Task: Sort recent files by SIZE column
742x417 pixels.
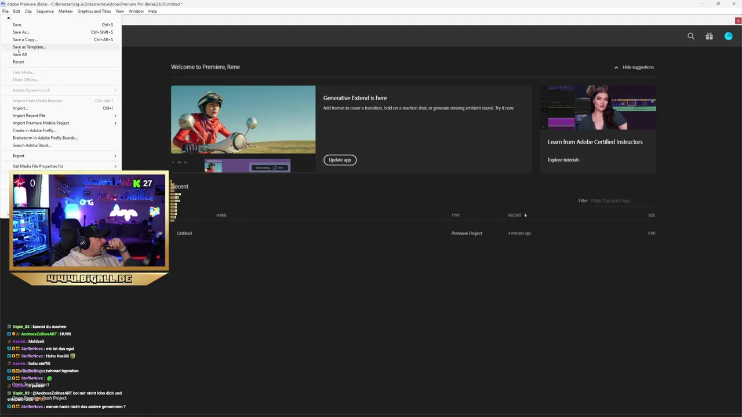Action: click(x=652, y=215)
